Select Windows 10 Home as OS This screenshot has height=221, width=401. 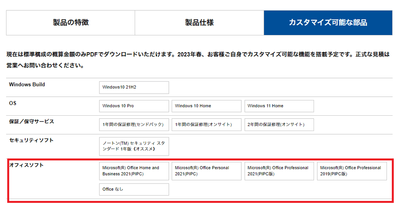pos(207,106)
